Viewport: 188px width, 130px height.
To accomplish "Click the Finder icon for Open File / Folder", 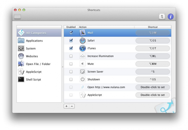I will (x=21, y=64).
